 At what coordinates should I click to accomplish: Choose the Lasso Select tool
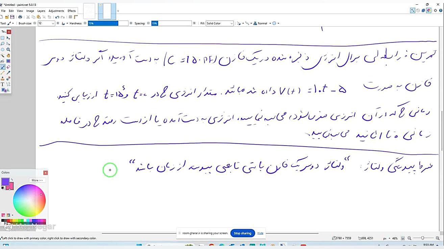pyautogui.click(x=3, y=44)
